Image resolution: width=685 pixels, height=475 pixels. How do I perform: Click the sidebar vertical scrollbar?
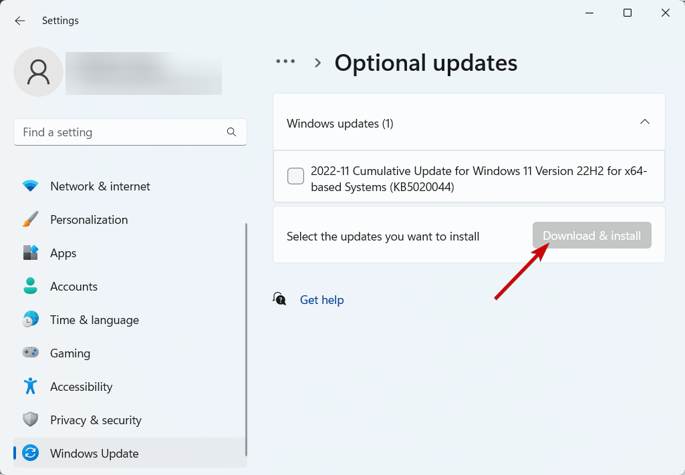point(246,339)
